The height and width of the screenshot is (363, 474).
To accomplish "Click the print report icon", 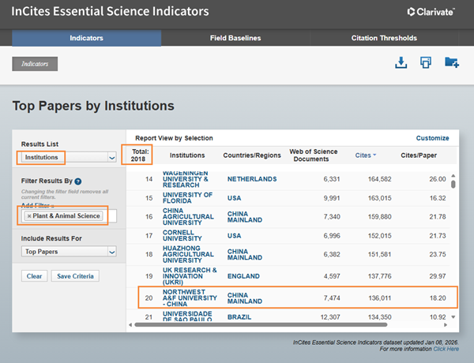I will pos(425,63).
